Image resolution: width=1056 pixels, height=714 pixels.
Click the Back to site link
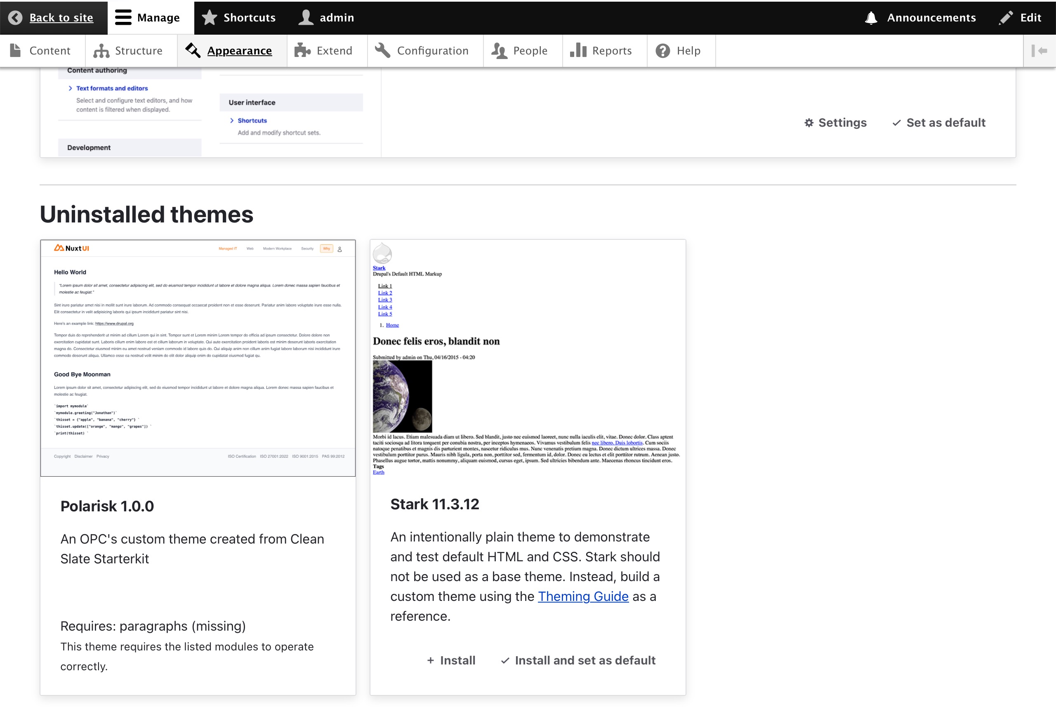pyautogui.click(x=61, y=18)
